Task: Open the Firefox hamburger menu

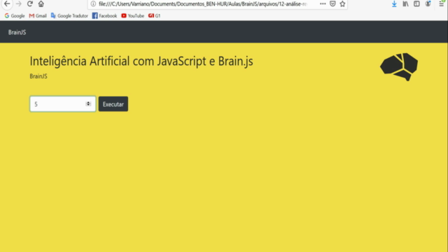Action: (442, 3)
